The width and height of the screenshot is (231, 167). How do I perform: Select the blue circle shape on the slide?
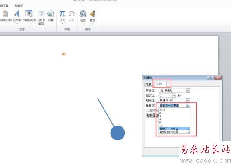click(117, 133)
